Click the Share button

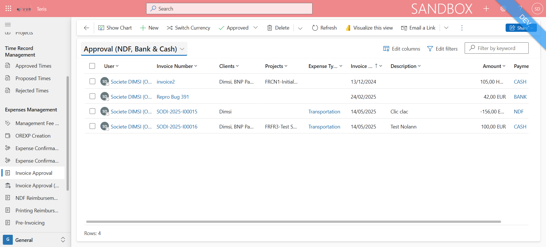[521, 28]
